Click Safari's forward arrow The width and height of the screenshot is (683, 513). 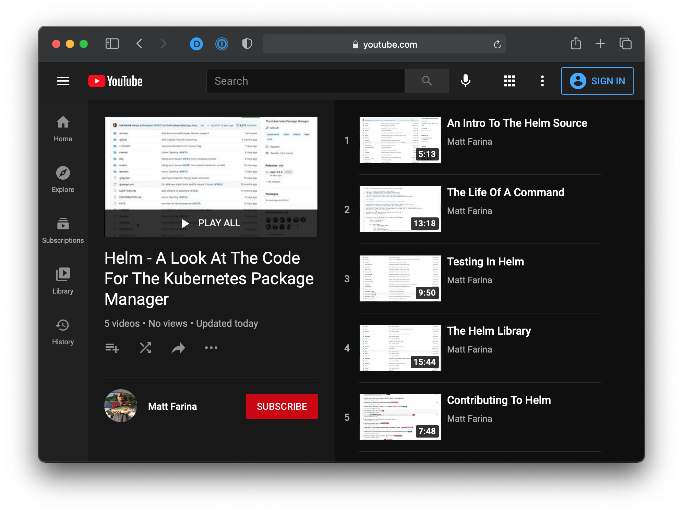click(x=163, y=44)
